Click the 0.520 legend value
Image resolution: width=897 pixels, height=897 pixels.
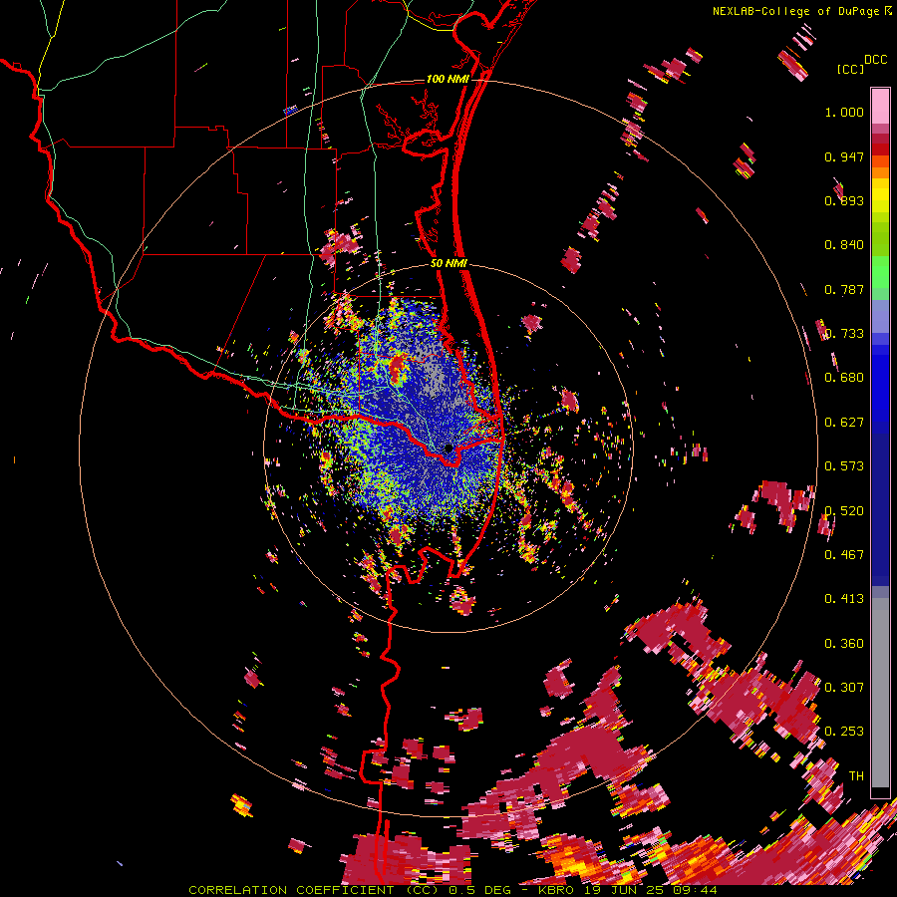(x=844, y=511)
